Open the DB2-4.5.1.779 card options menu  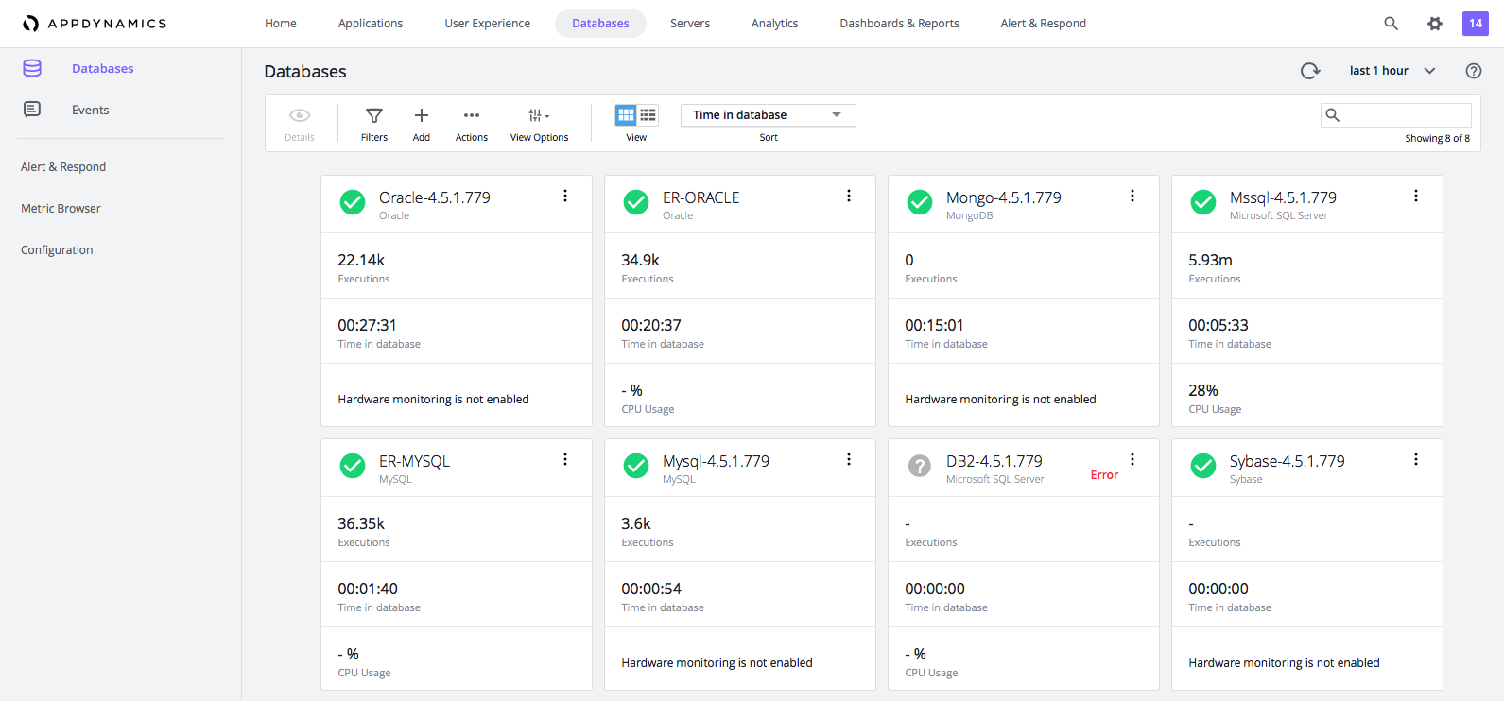(1132, 459)
